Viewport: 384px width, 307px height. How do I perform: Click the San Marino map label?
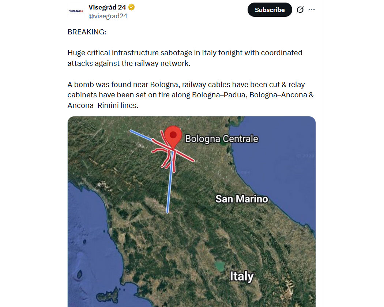[241, 199]
